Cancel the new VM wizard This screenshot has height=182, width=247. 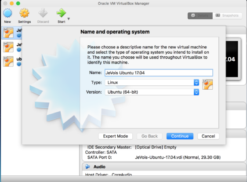[x=208, y=136]
